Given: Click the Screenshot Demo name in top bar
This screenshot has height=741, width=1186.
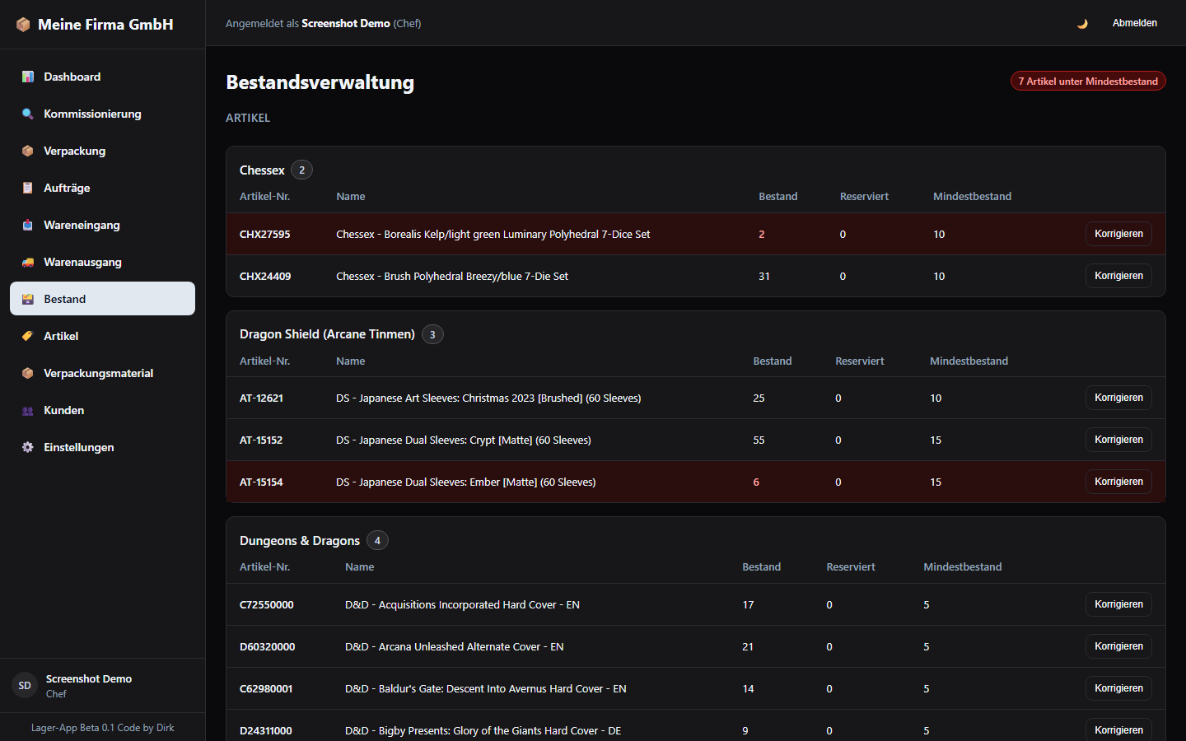Looking at the screenshot, I should [x=346, y=23].
